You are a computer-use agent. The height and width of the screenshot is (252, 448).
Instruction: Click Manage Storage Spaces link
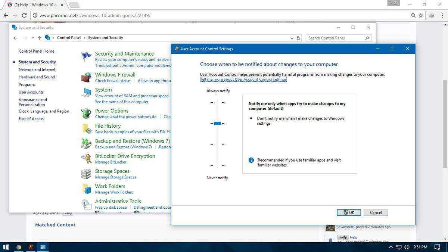pyautogui.click(x=115, y=177)
